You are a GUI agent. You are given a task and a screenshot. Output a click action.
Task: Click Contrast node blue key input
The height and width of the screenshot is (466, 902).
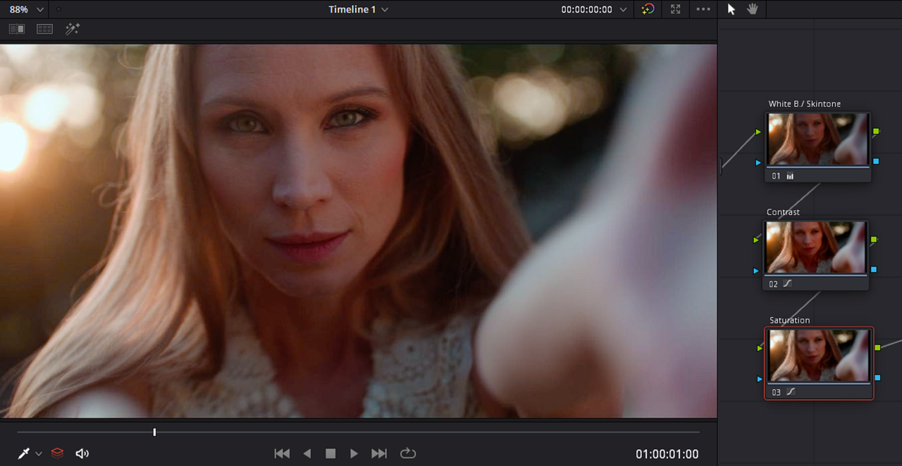[756, 270]
